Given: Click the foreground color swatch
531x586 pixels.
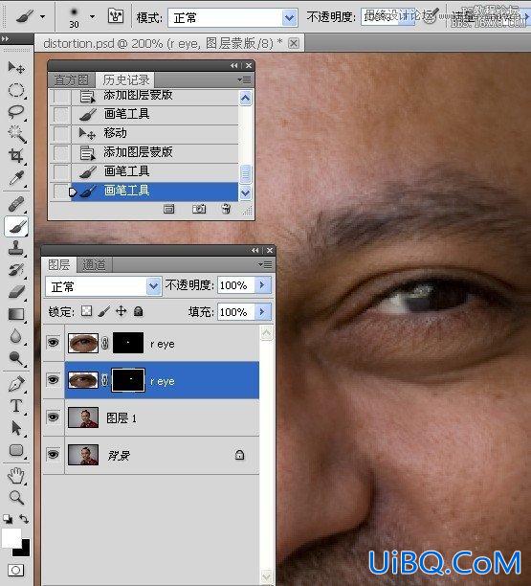Looking at the screenshot, I should click(x=11, y=538).
